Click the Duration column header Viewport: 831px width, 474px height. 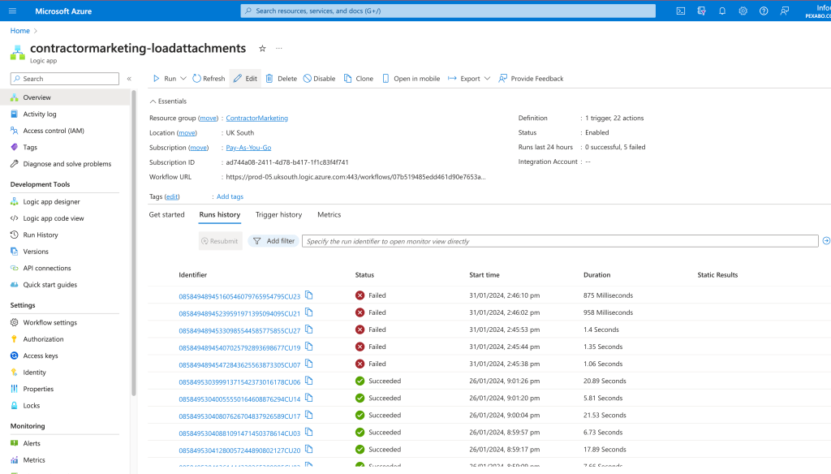point(596,274)
